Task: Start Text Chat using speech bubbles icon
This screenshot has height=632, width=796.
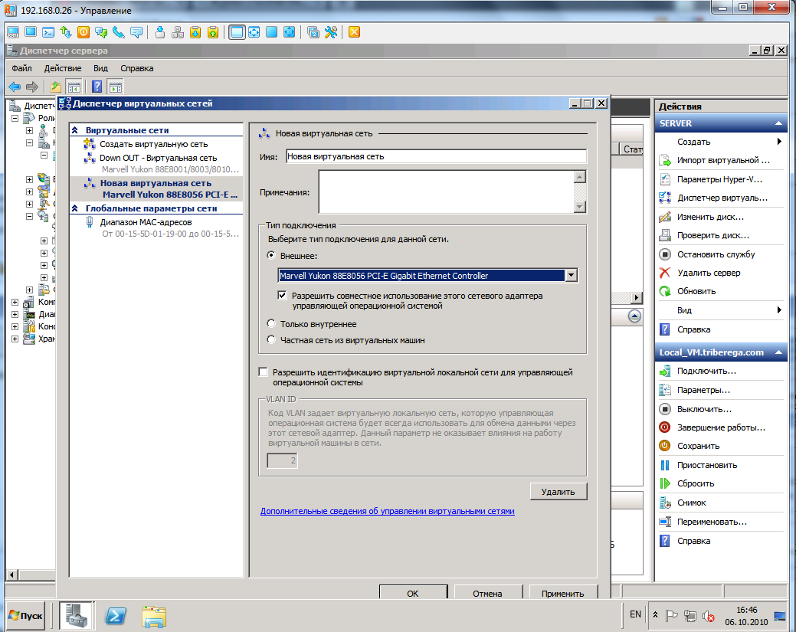Action: click(101, 32)
